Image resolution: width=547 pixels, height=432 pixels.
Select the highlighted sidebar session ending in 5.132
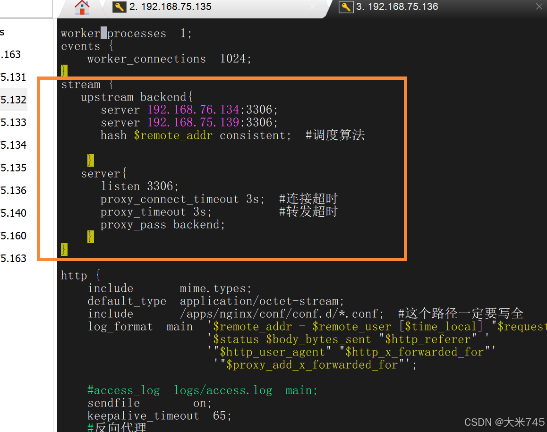[x=13, y=100]
